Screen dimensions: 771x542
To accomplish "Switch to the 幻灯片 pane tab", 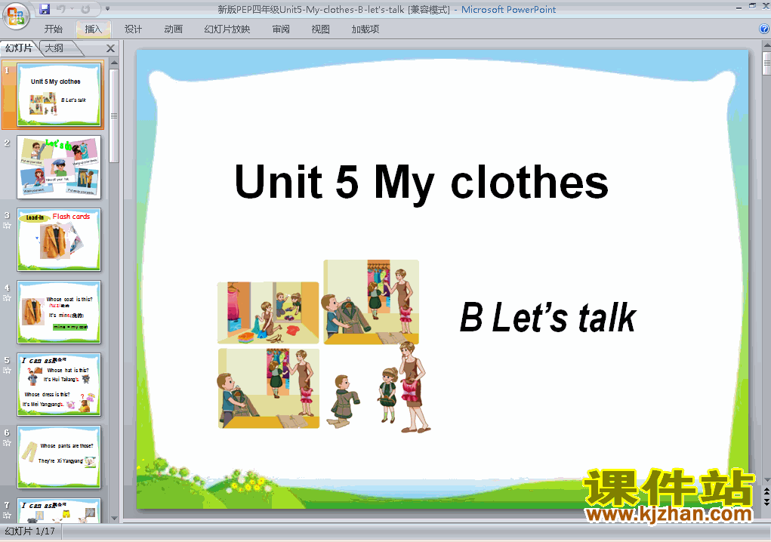I will [19, 48].
